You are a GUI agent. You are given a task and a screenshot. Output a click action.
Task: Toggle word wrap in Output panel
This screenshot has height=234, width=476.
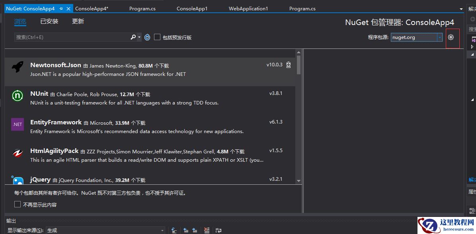point(218,230)
